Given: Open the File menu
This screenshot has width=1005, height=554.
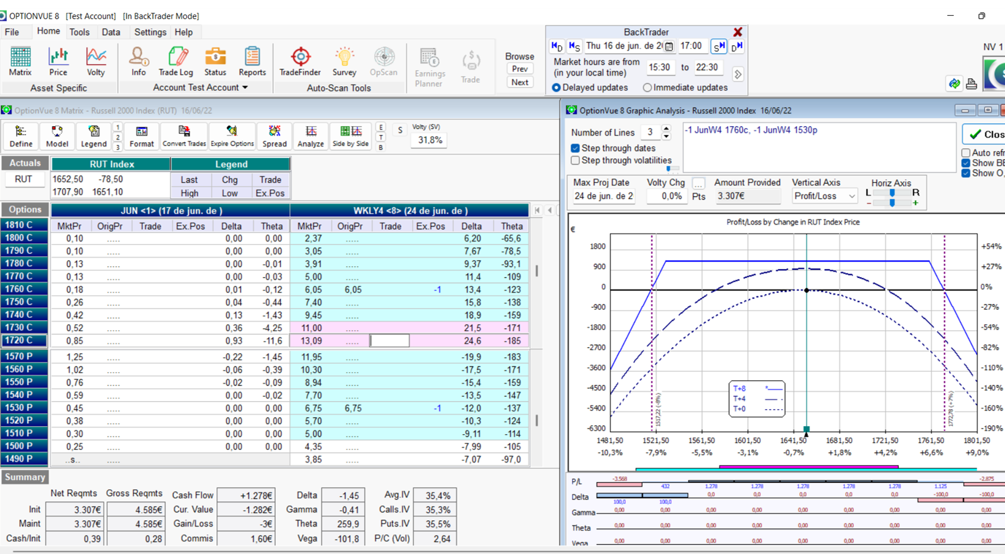Looking at the screenshot, I should pos(12,32).
